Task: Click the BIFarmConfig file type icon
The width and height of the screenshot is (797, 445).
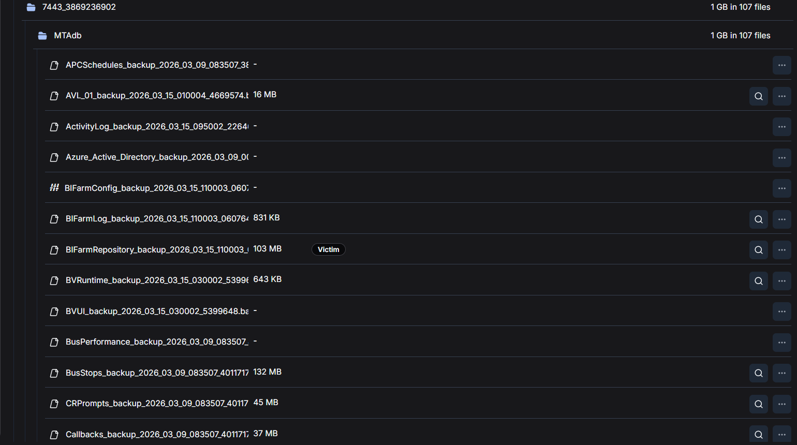Action: tap(54, 187)
